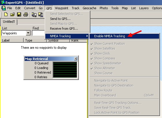Screen dimensions: 162x118
Task: Click 'There are no waypoints to display'
Action: click(44, 48)
